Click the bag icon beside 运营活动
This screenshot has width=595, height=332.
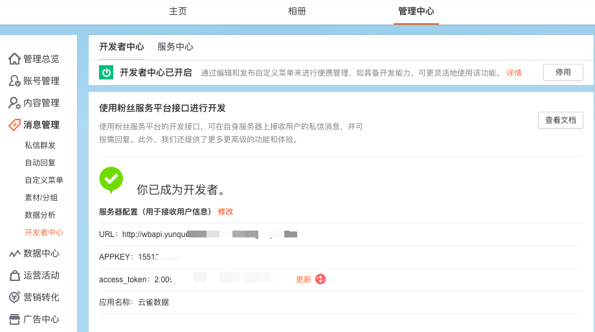pos(14,276)
